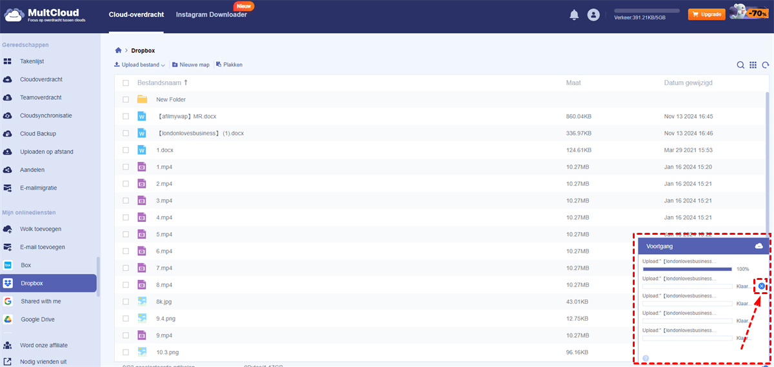The image size is (774, 367).
Task: Open the notifications bell
Action: pyautogui.click(x=574, y=15)
